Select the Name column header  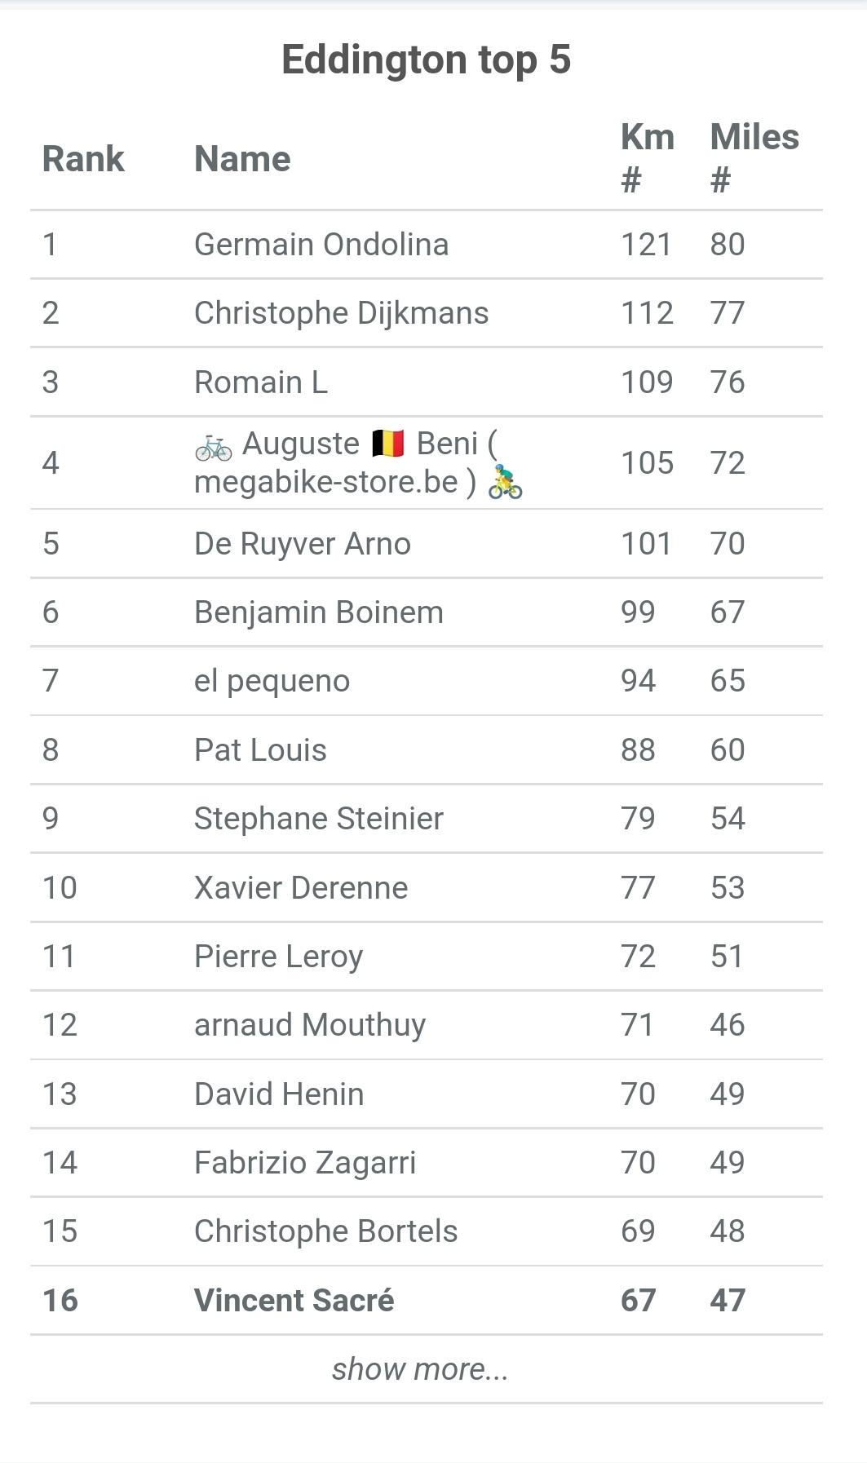point(242,159)
